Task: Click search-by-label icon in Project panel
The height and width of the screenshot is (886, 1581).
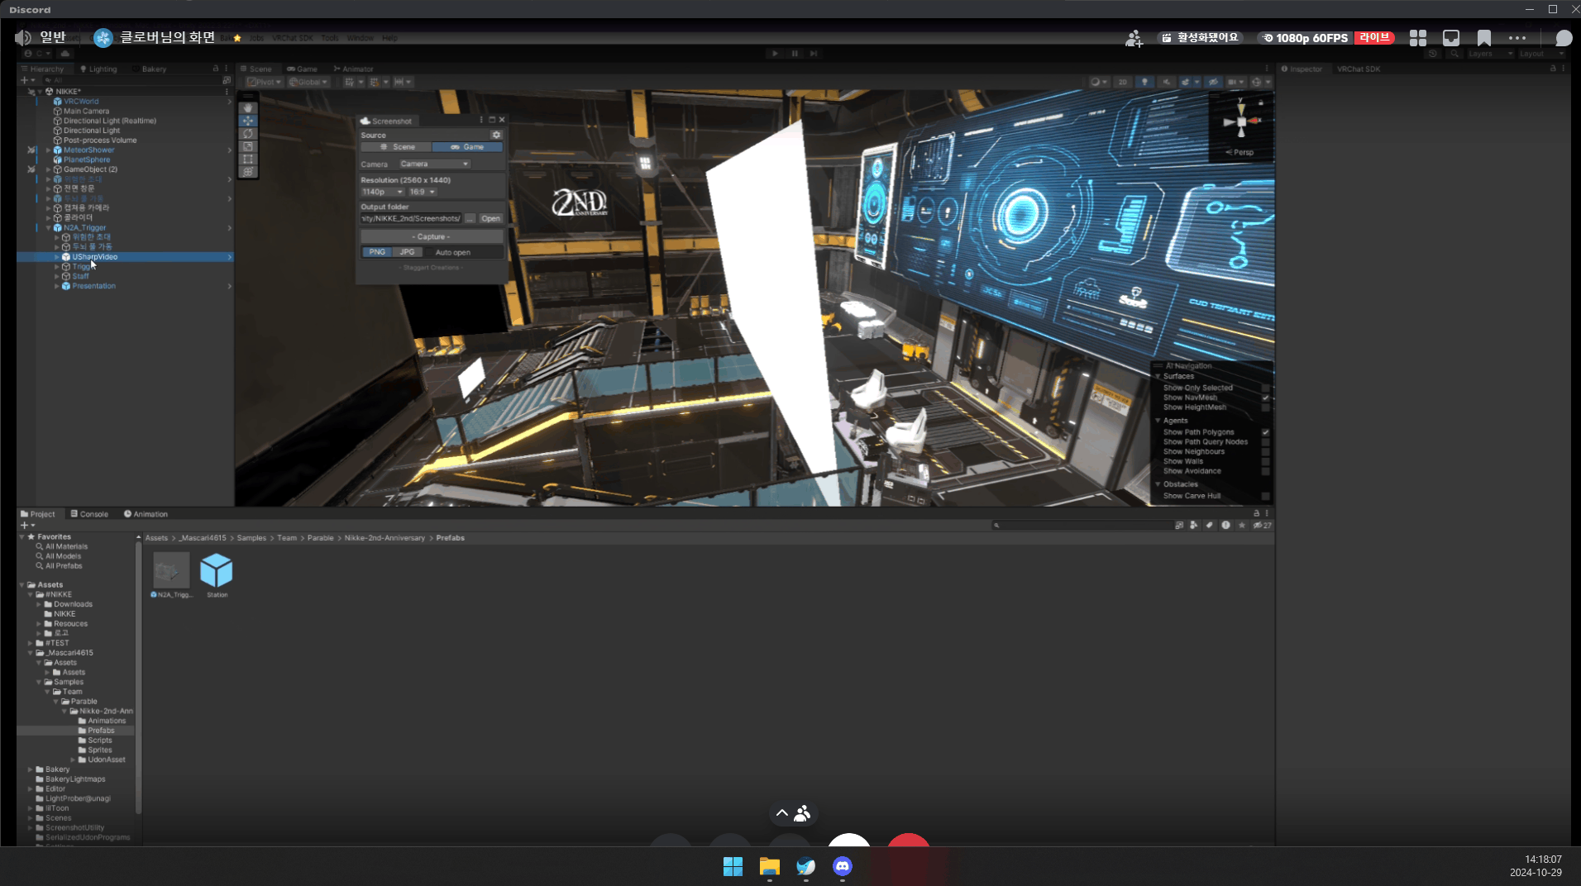Action: click(x=1209, y=525)
